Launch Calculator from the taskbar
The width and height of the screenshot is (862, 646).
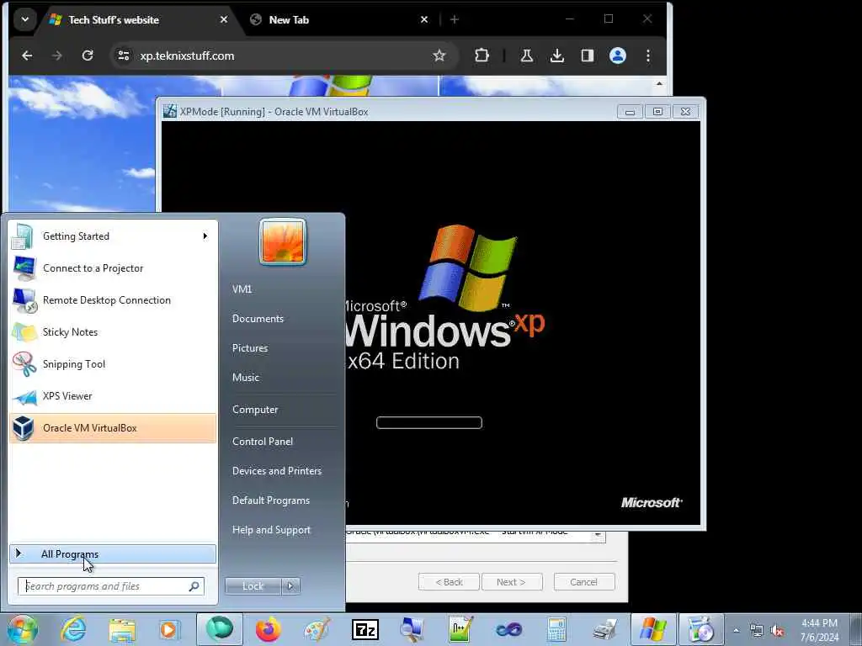click(x=556, y=630)
